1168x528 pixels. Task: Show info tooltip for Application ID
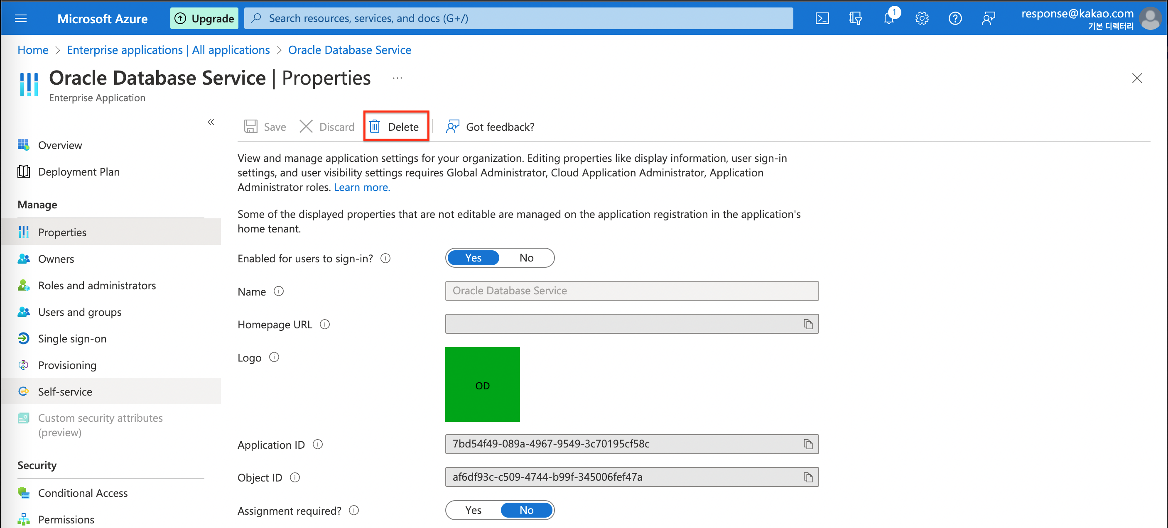(x=318, y=444)
